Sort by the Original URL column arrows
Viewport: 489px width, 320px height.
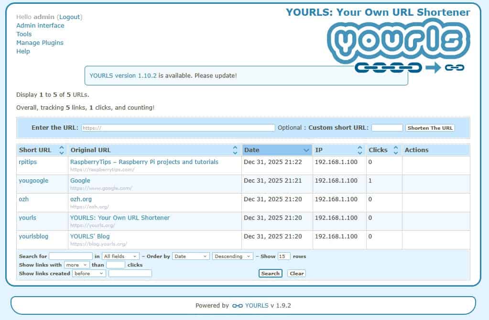pos(235,150)
